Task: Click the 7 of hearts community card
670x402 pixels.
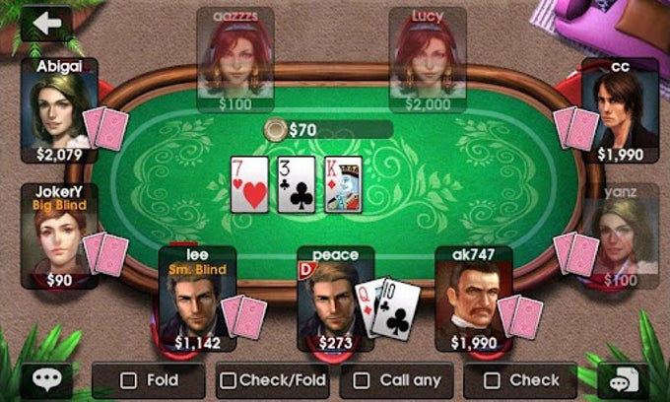Action: tap(249, 184)
